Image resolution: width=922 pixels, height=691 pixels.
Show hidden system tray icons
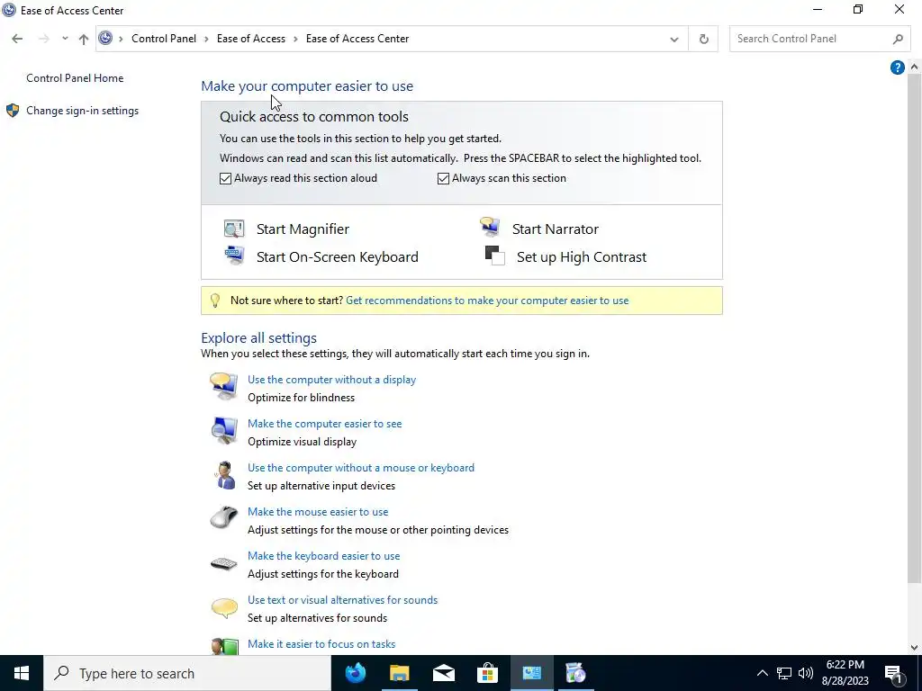click(762, 673)
